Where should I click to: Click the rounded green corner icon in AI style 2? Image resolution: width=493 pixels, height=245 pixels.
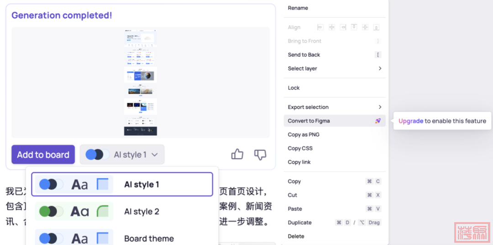coord(103,211)
